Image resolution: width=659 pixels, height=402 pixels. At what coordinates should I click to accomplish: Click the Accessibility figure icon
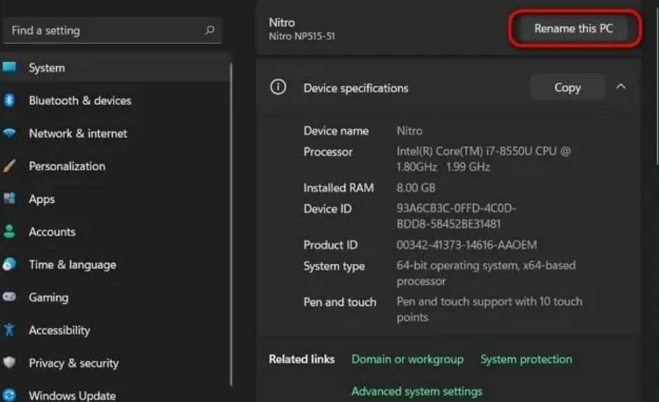(x=9, y=330)
